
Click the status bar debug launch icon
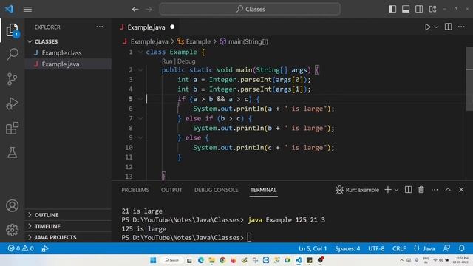pyautogui.click(x=45, y=248)
